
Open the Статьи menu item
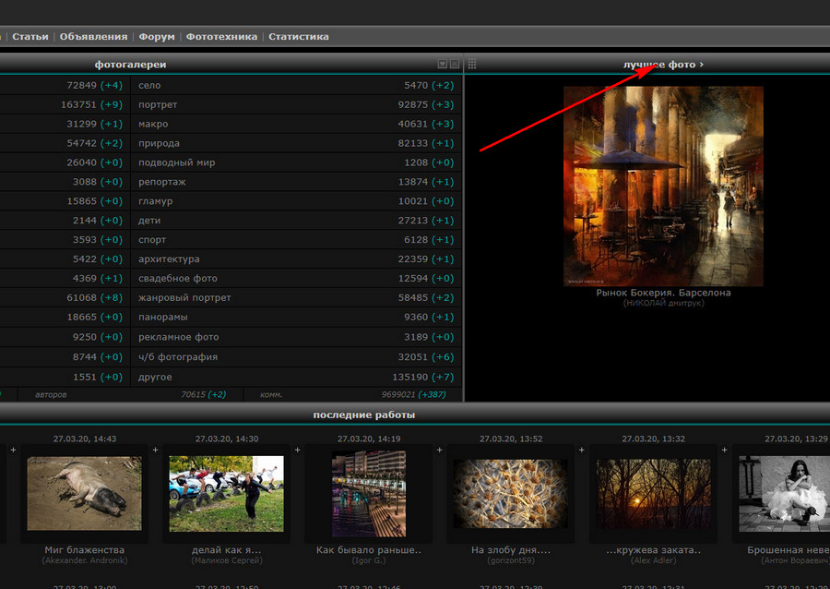tap(30, 37)
